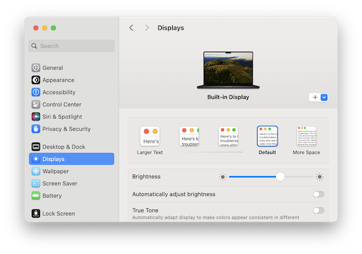Click the Siri & Spotlight icon
This screenshot has height=254, width=362.
pyautogui.click(x=36, y=116)
